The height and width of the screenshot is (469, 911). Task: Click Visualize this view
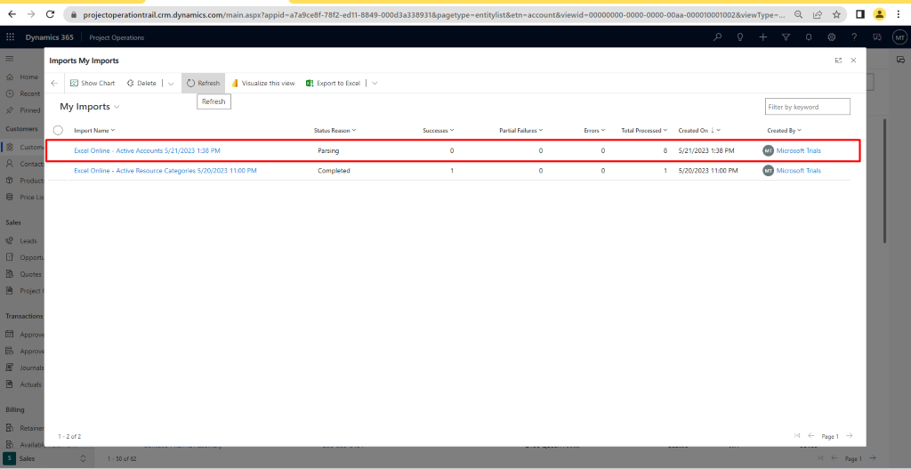(x=262, y=83)
